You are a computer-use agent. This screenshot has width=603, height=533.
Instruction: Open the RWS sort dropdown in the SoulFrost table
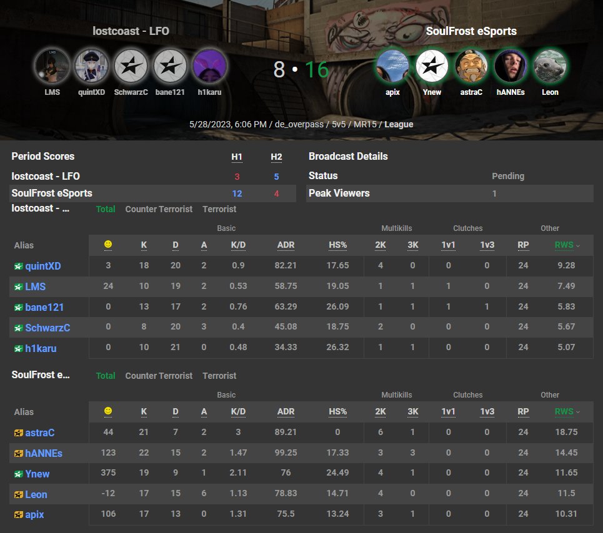[566, 411]
